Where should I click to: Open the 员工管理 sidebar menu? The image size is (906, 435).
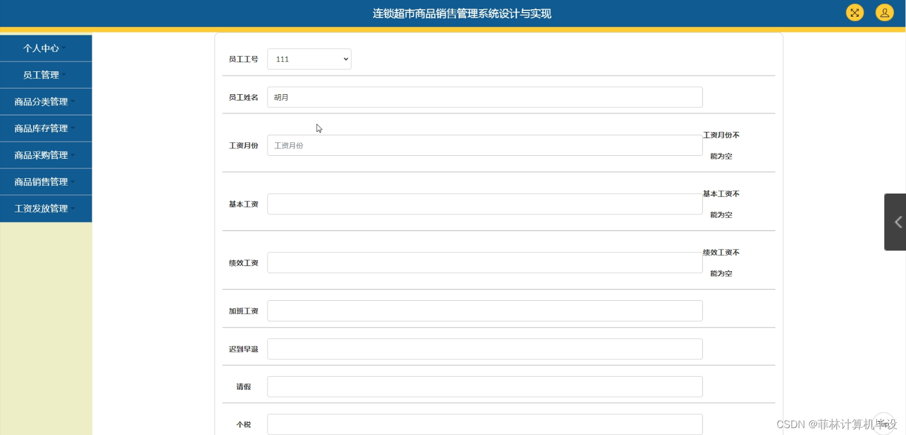tap(46, 75)
